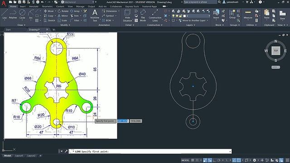
Task: Click the Rotate tool
Action: click(x=63, y=11)
